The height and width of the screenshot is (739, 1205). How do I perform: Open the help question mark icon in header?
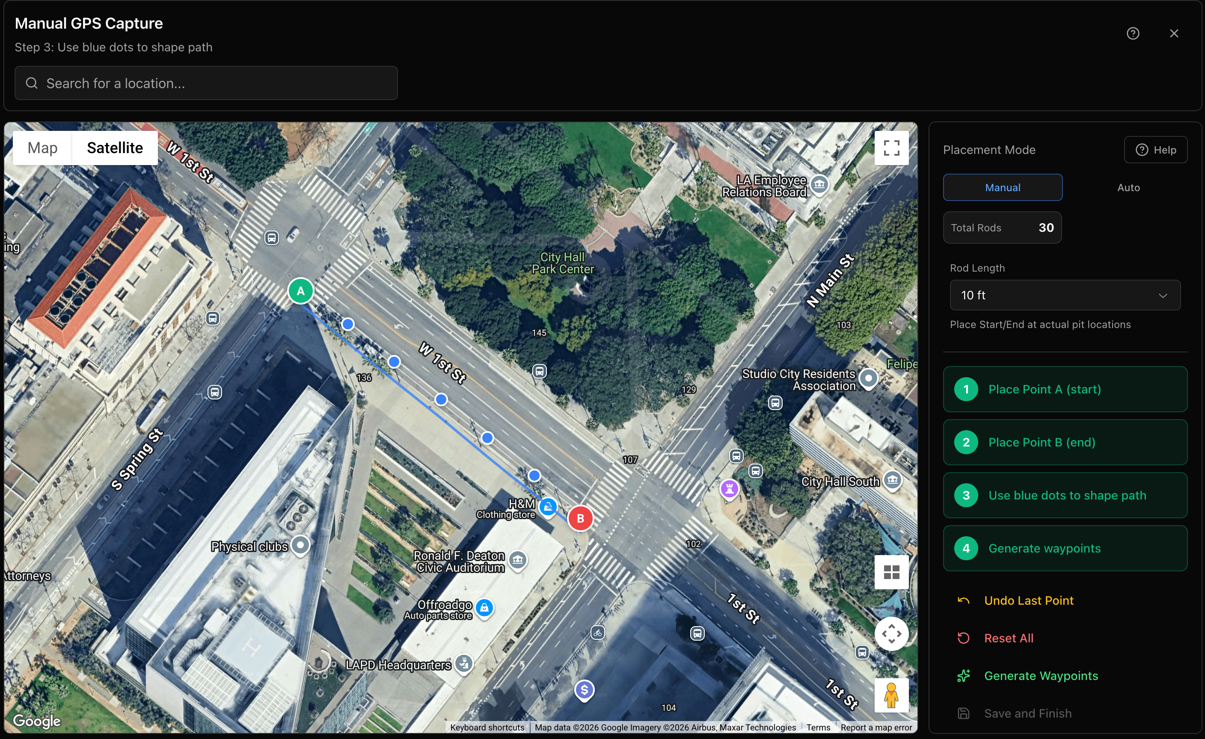(x=1133, y=33)
